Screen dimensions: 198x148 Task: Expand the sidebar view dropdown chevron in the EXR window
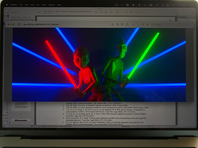[21, 24]
